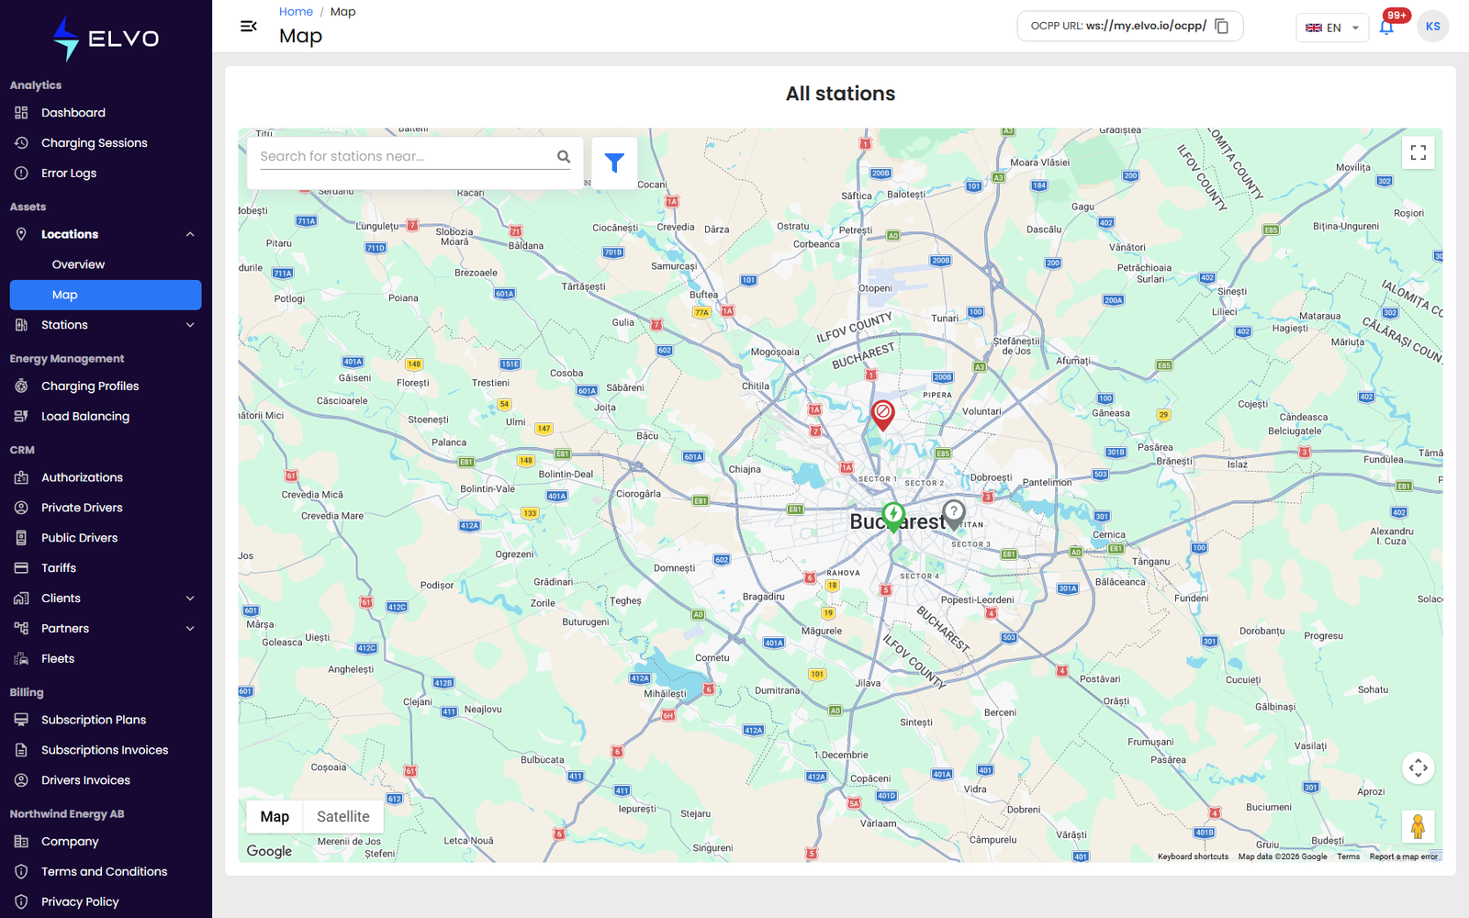This screenshot has height=918, width=1469.
Task: Click the Load Balancing icon
Action: pyautogui.click(x=21, y=417)
